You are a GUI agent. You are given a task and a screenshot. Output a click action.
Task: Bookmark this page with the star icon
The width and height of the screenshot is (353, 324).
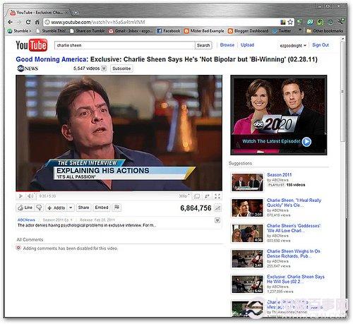[x=290, y=22]
